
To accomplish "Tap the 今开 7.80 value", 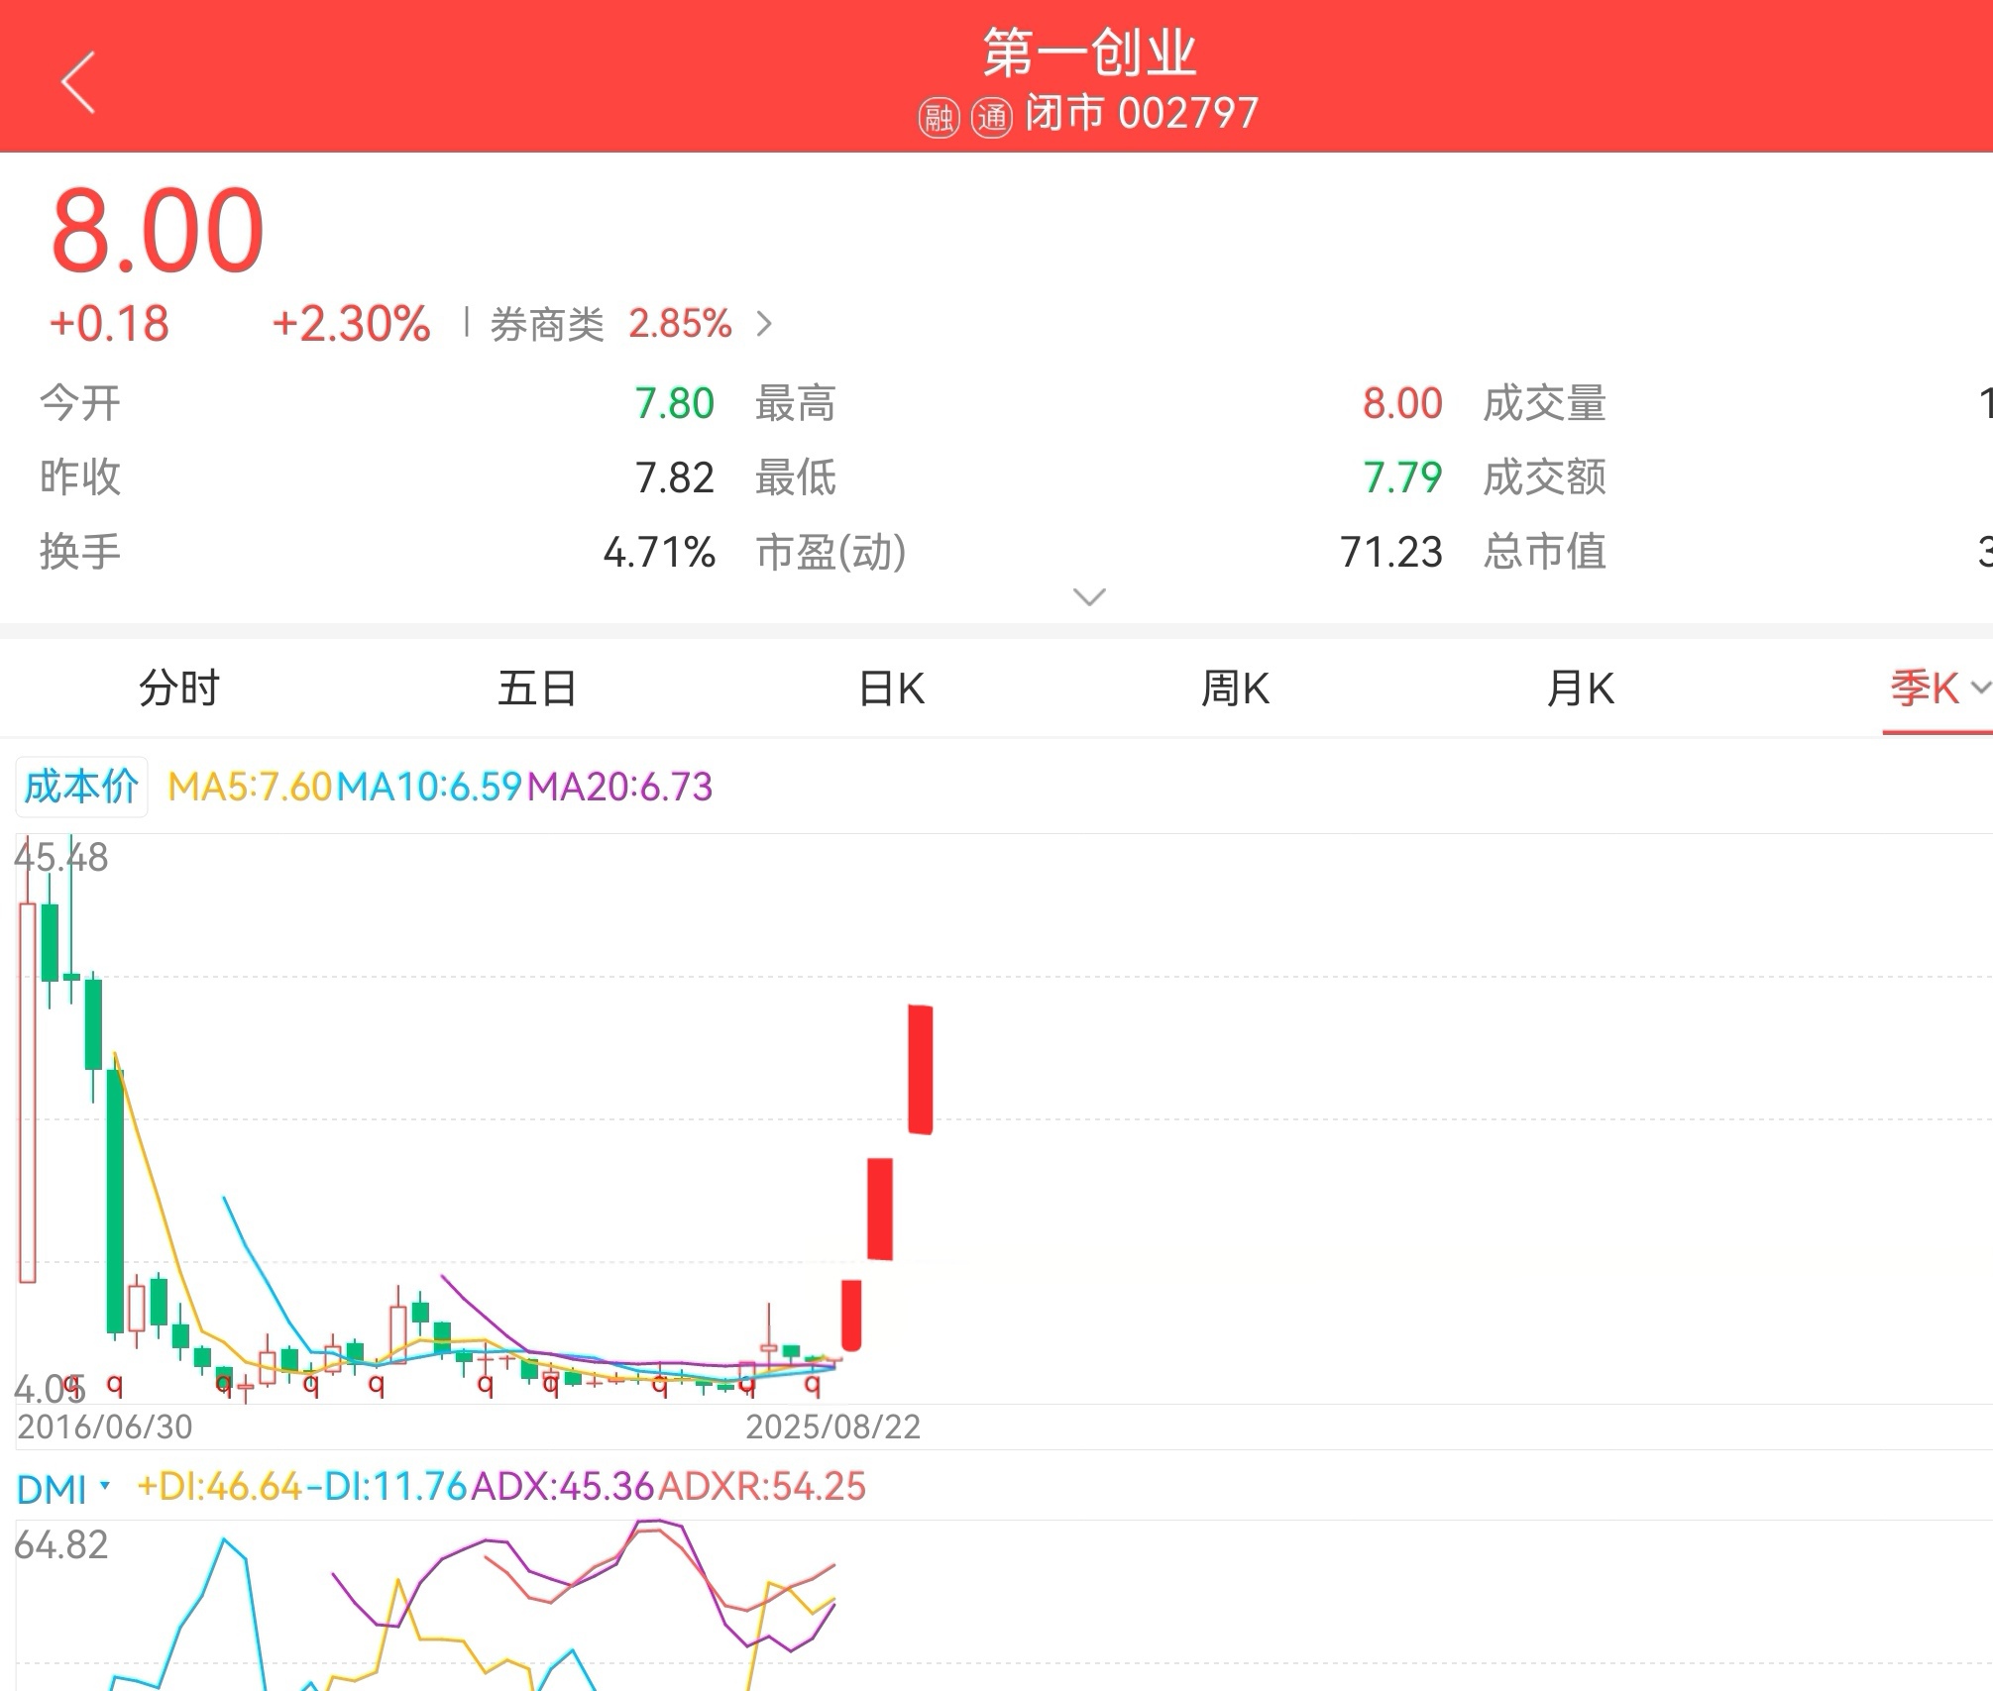I will (x=674, y=403).
